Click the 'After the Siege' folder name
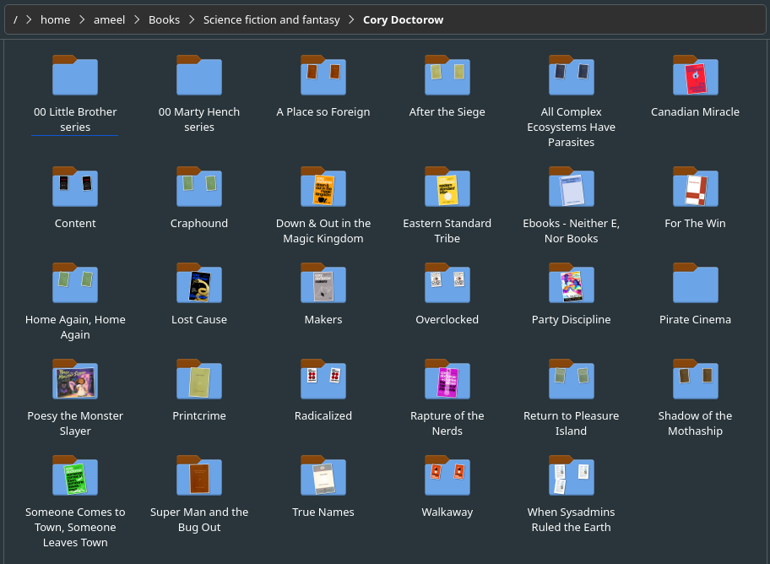The width and height of the screenshot is (770, 564). pyautogui.click(x=447, y=112)
